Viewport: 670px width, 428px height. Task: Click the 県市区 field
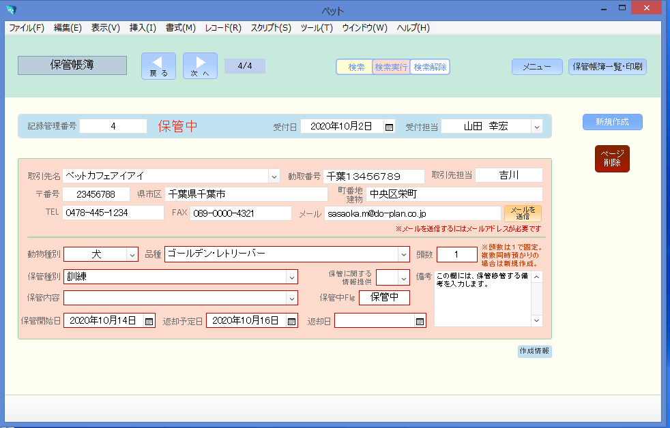click(x=246, y=195)
